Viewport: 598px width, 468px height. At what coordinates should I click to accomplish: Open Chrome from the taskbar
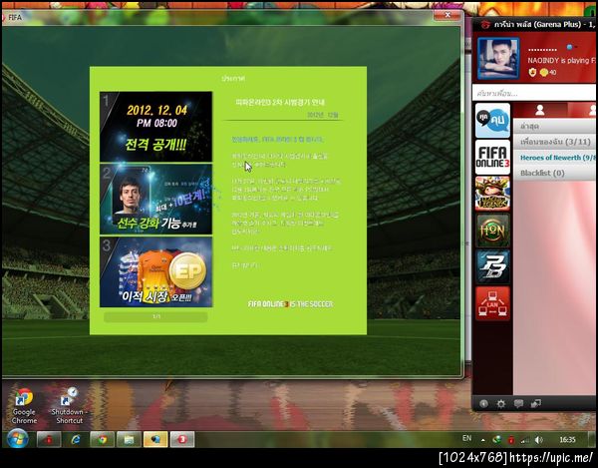(103, 439)
